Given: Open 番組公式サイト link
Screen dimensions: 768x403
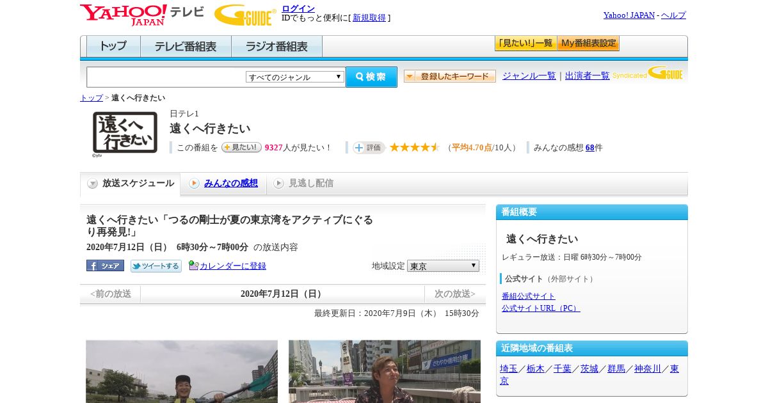Looking at the screenshot, I should 529,296.
